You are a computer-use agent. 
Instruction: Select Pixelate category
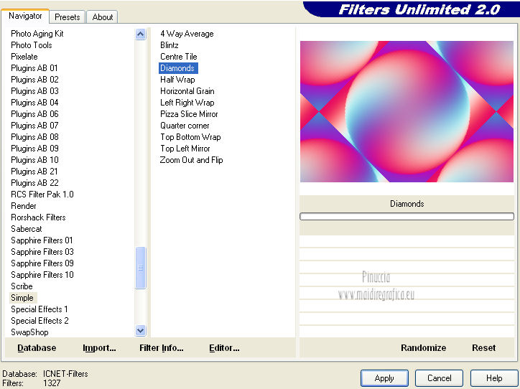24,57
